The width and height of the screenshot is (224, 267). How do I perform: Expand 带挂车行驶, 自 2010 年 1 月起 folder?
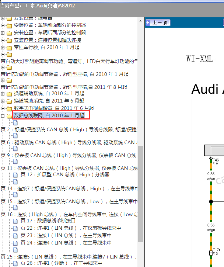(x=3, y=48)
